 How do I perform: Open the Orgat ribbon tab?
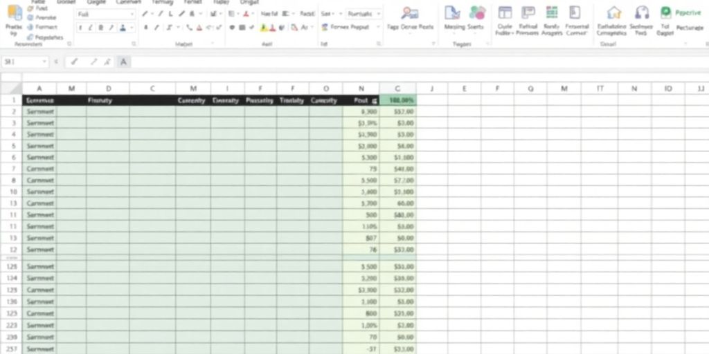click(249, 2)
